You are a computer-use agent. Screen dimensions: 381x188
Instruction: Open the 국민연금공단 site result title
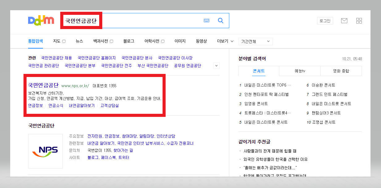43,85
